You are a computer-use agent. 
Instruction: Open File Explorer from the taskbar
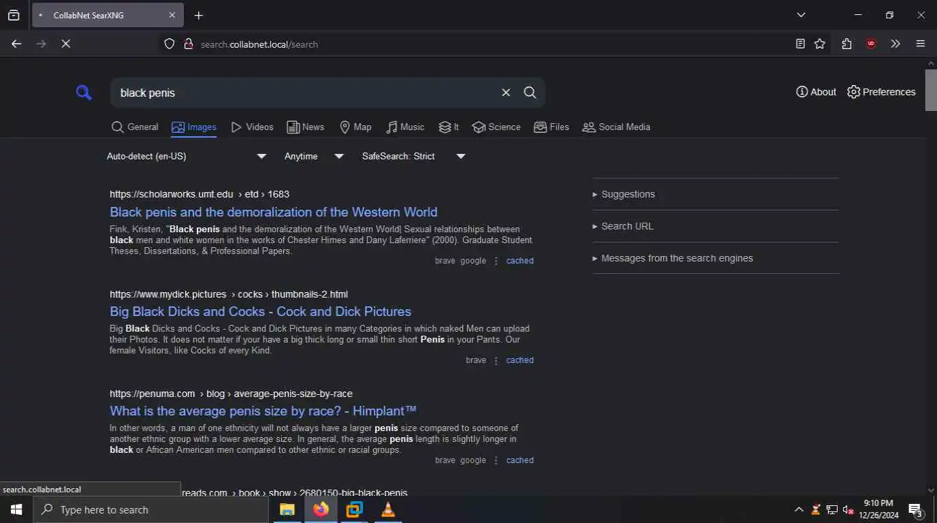(x=287, y=509)
